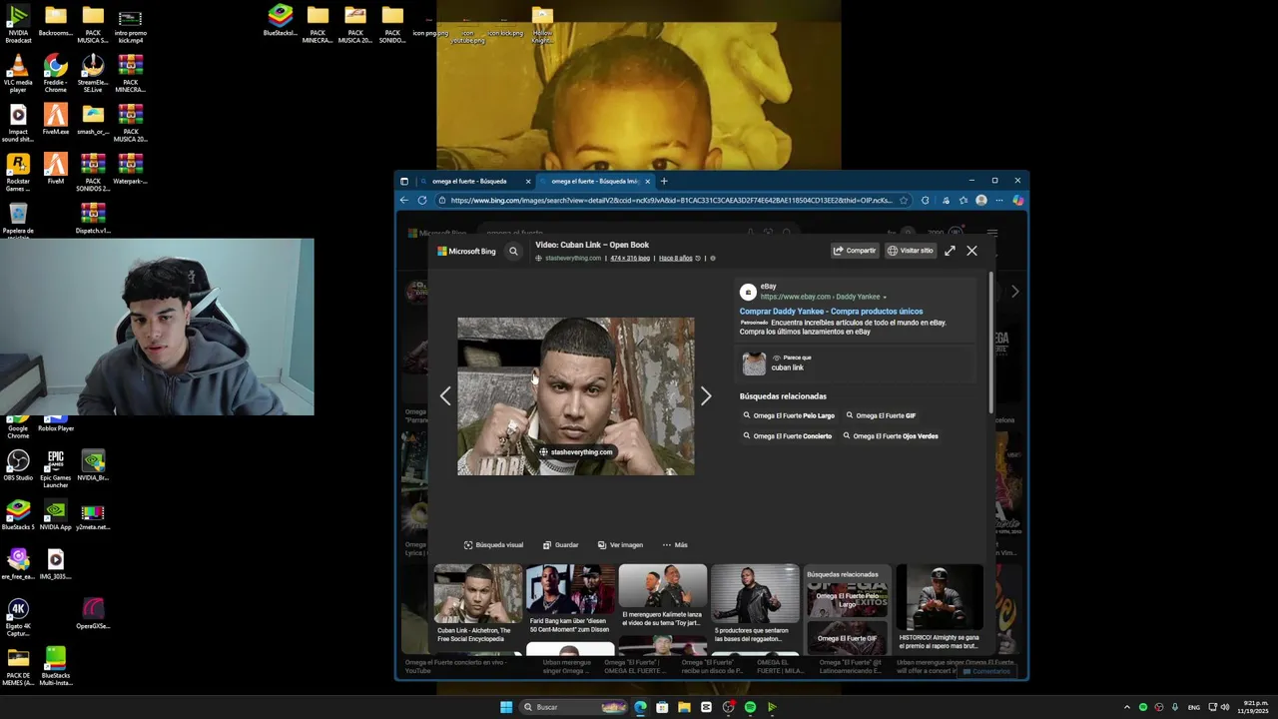Viewport: 1278px width, 719px height.
Task: Open the taskbar volume control
Action: [x=1225, y=707]
